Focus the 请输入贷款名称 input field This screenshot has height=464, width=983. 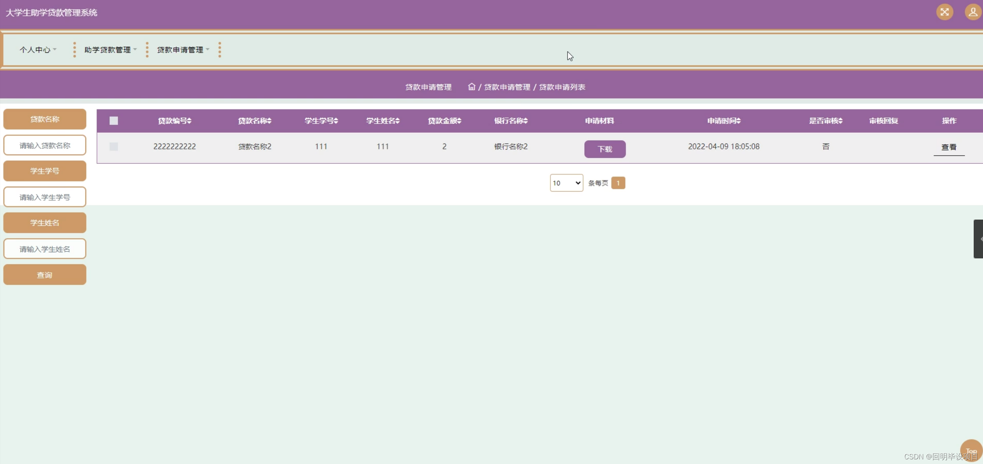(45, 145)
